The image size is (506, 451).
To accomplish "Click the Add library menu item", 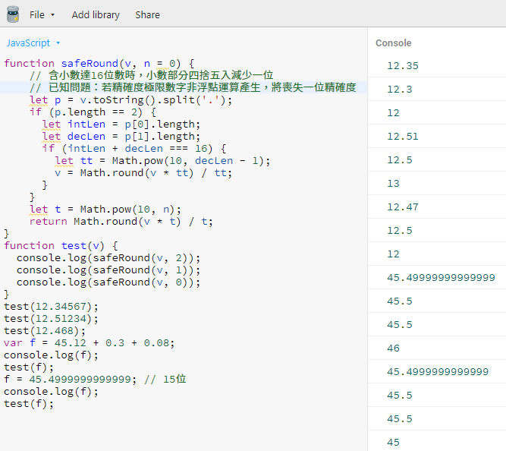I will click(x=96, y=14).
